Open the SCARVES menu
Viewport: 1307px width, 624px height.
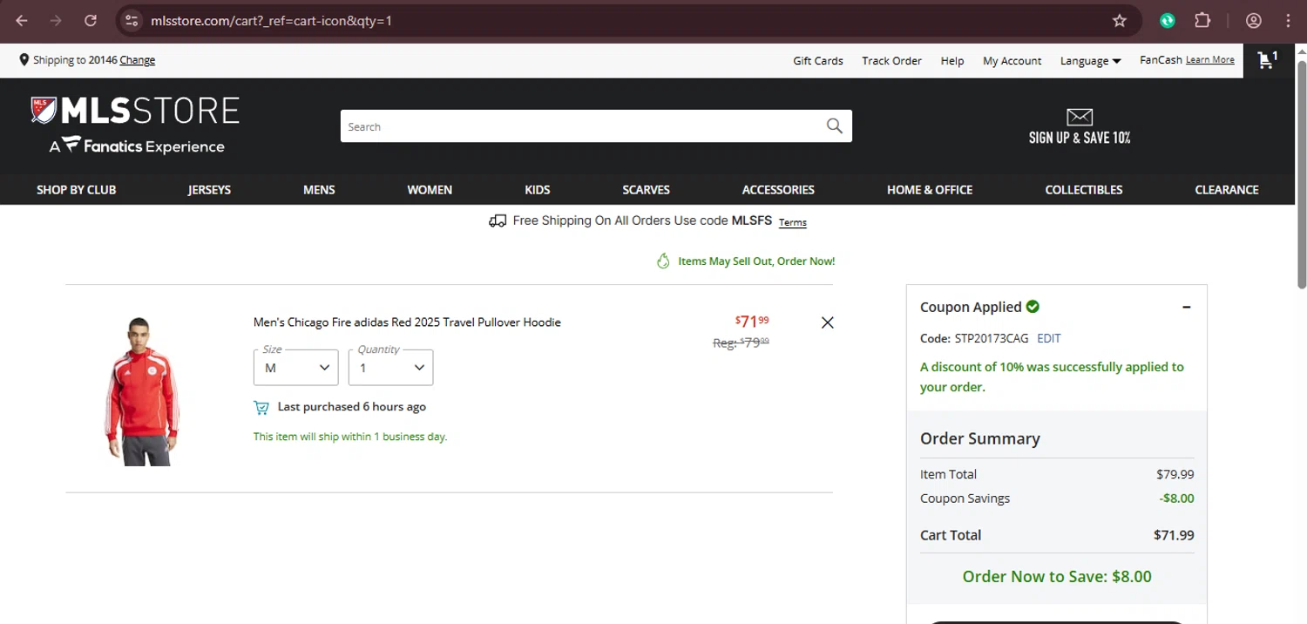pos(646,189)
